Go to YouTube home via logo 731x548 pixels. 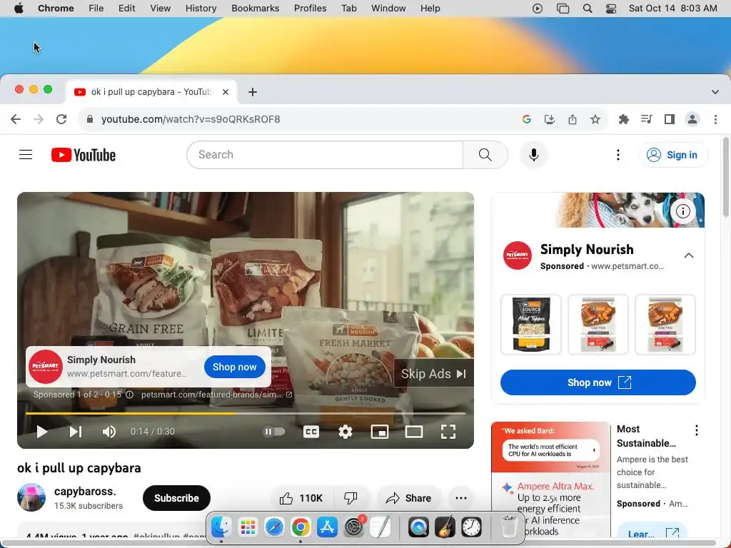(x=84, y=155)
